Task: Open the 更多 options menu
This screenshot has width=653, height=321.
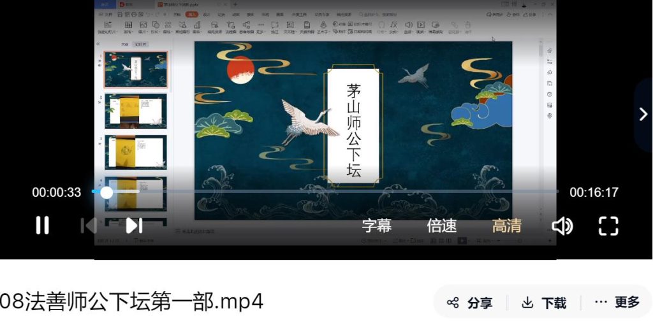Action: (617, 303)
